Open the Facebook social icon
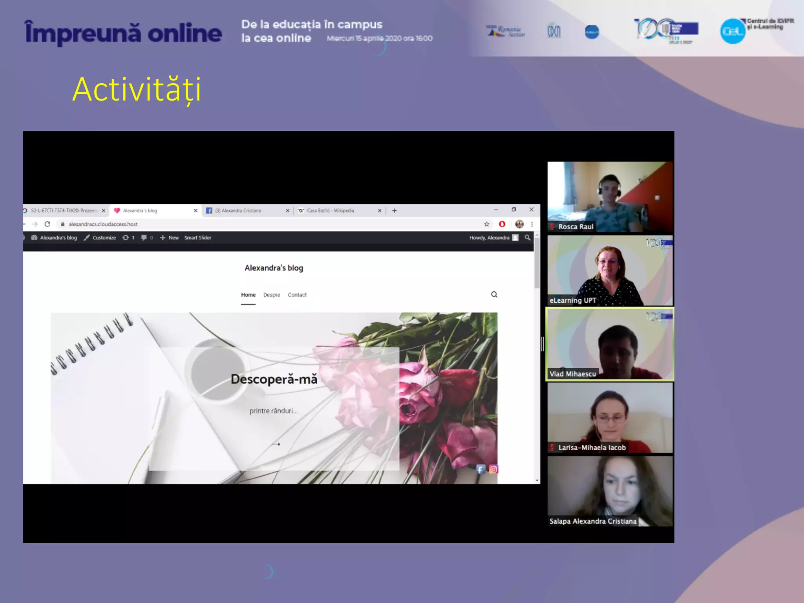Screen dimensions: 804x603 [x=481, y=469]
